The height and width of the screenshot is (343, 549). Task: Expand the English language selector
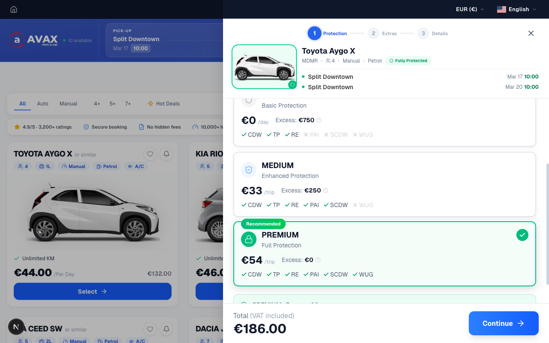516,9
